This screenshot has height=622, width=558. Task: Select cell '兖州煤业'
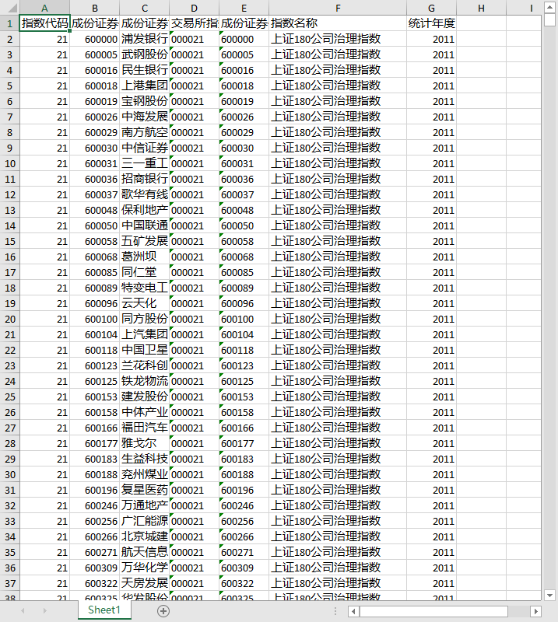pos(145,474)
